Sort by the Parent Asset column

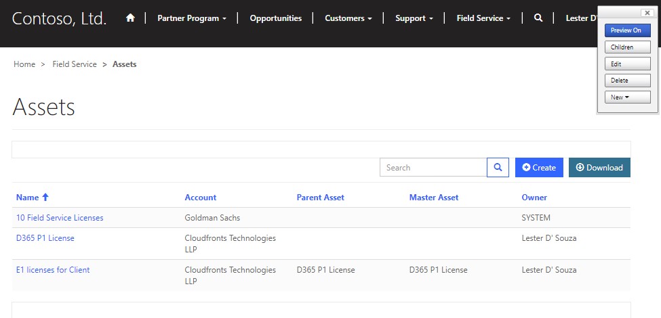tap(321, 198)
